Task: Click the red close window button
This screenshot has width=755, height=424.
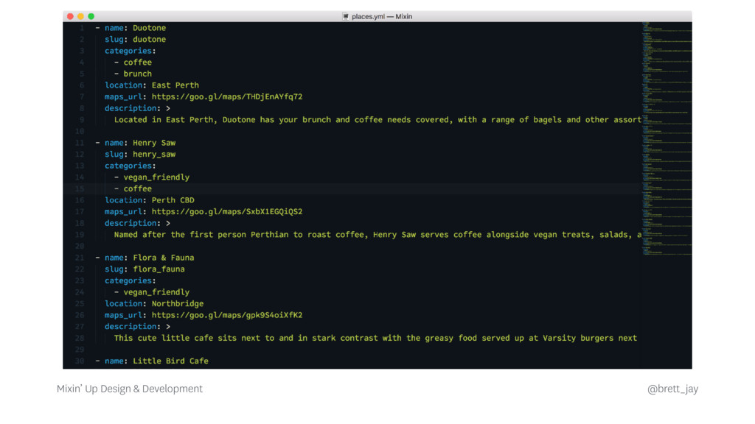Action: coord(70,16)
